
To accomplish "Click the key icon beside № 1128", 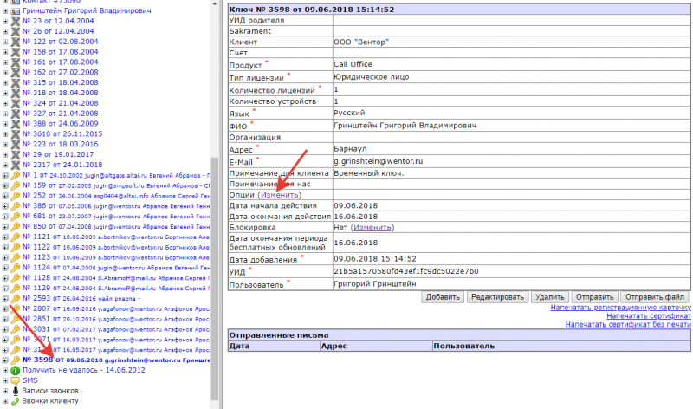I will click(16, 277).
